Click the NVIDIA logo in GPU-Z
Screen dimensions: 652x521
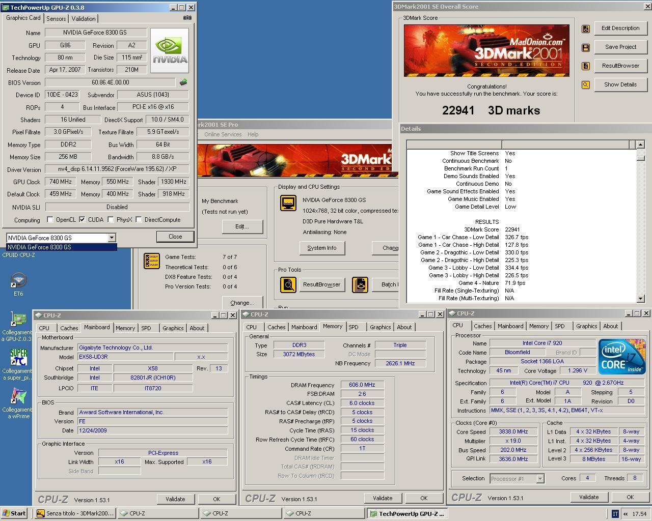tap(170, 50)
